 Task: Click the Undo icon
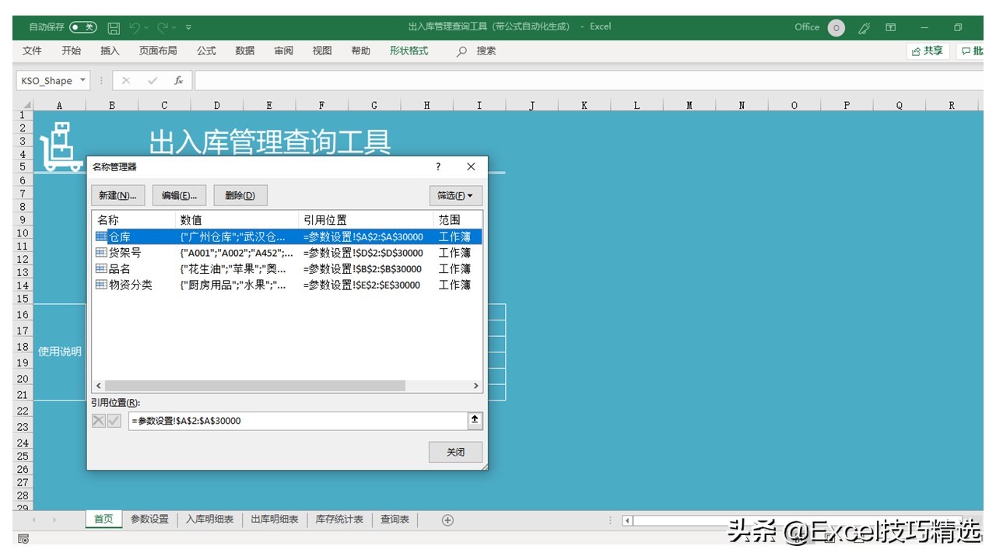[136, 26]
